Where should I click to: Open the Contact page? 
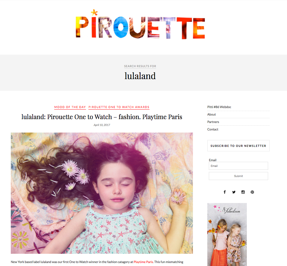213,129
